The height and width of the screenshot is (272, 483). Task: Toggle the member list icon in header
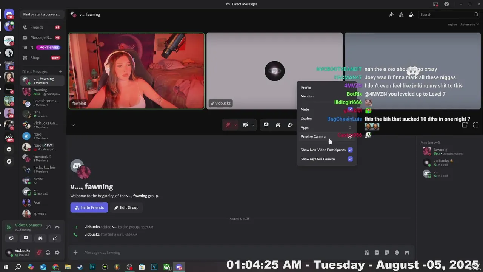coord(411,14)
